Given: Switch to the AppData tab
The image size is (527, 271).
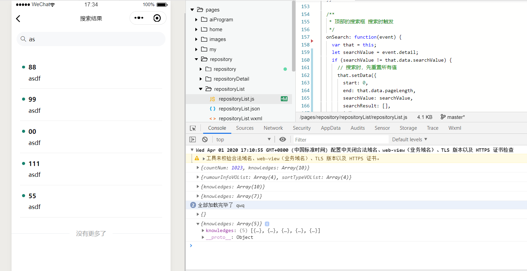Looking at the screenshot, I should click(x=331, y=128).
